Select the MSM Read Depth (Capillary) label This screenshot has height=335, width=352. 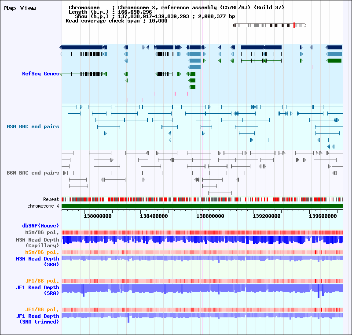pyautogui.click(x=37, y=242)
